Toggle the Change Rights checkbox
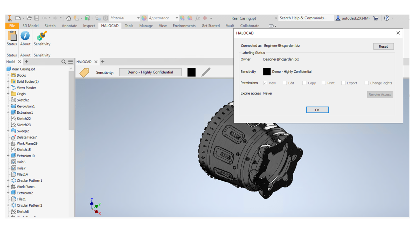The height and width of the screenshot is (233, 415). [x=366, y=83]
